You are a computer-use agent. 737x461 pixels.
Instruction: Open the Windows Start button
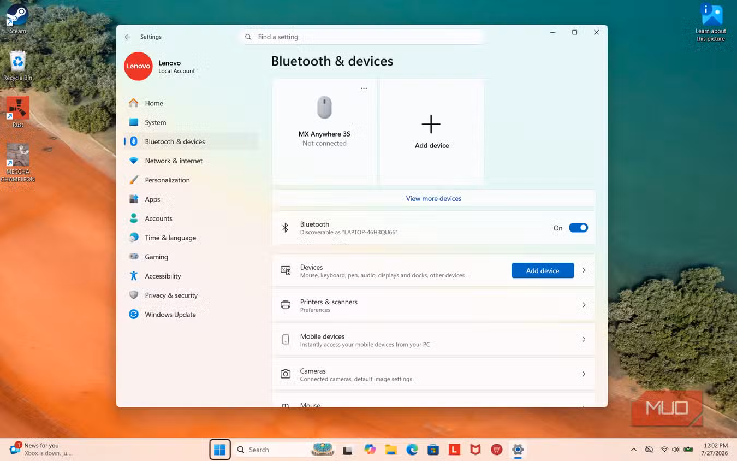click(x=220, y=450)
